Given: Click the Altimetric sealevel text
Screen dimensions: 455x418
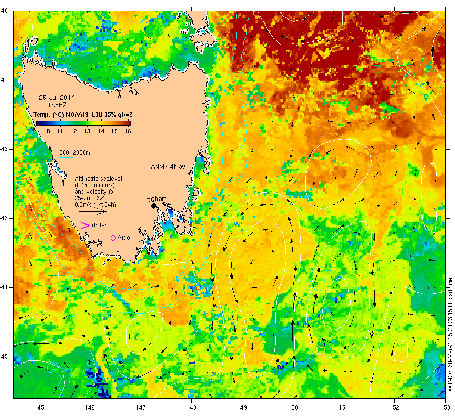Looking at the screenshot, I should tap(98, 179).
